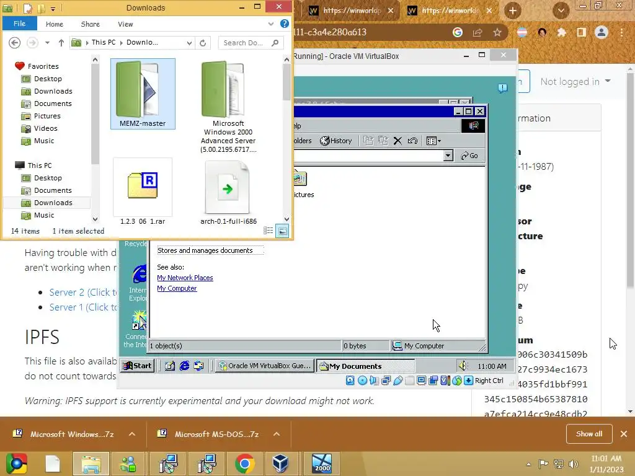Expand the VM address bar dropdown
The height and width of the screenshot is (476, 635).
[x=448, y=156]
